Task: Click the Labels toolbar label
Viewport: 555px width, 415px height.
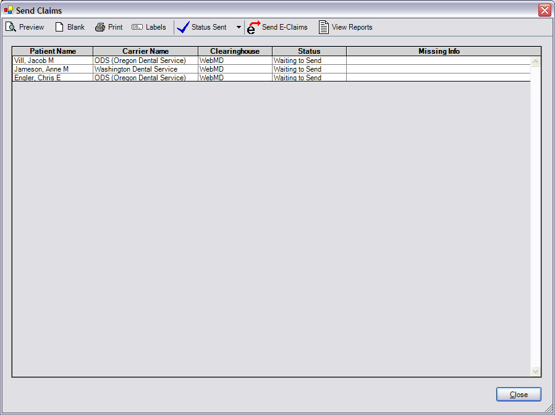Action: 156,27
